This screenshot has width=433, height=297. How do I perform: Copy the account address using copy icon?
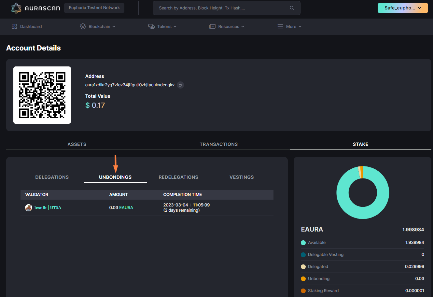click(180, 85)
